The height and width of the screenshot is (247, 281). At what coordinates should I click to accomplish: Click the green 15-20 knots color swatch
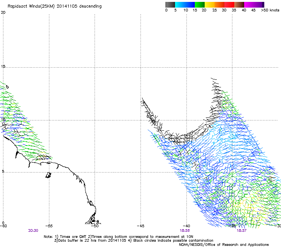click(200, 5)
